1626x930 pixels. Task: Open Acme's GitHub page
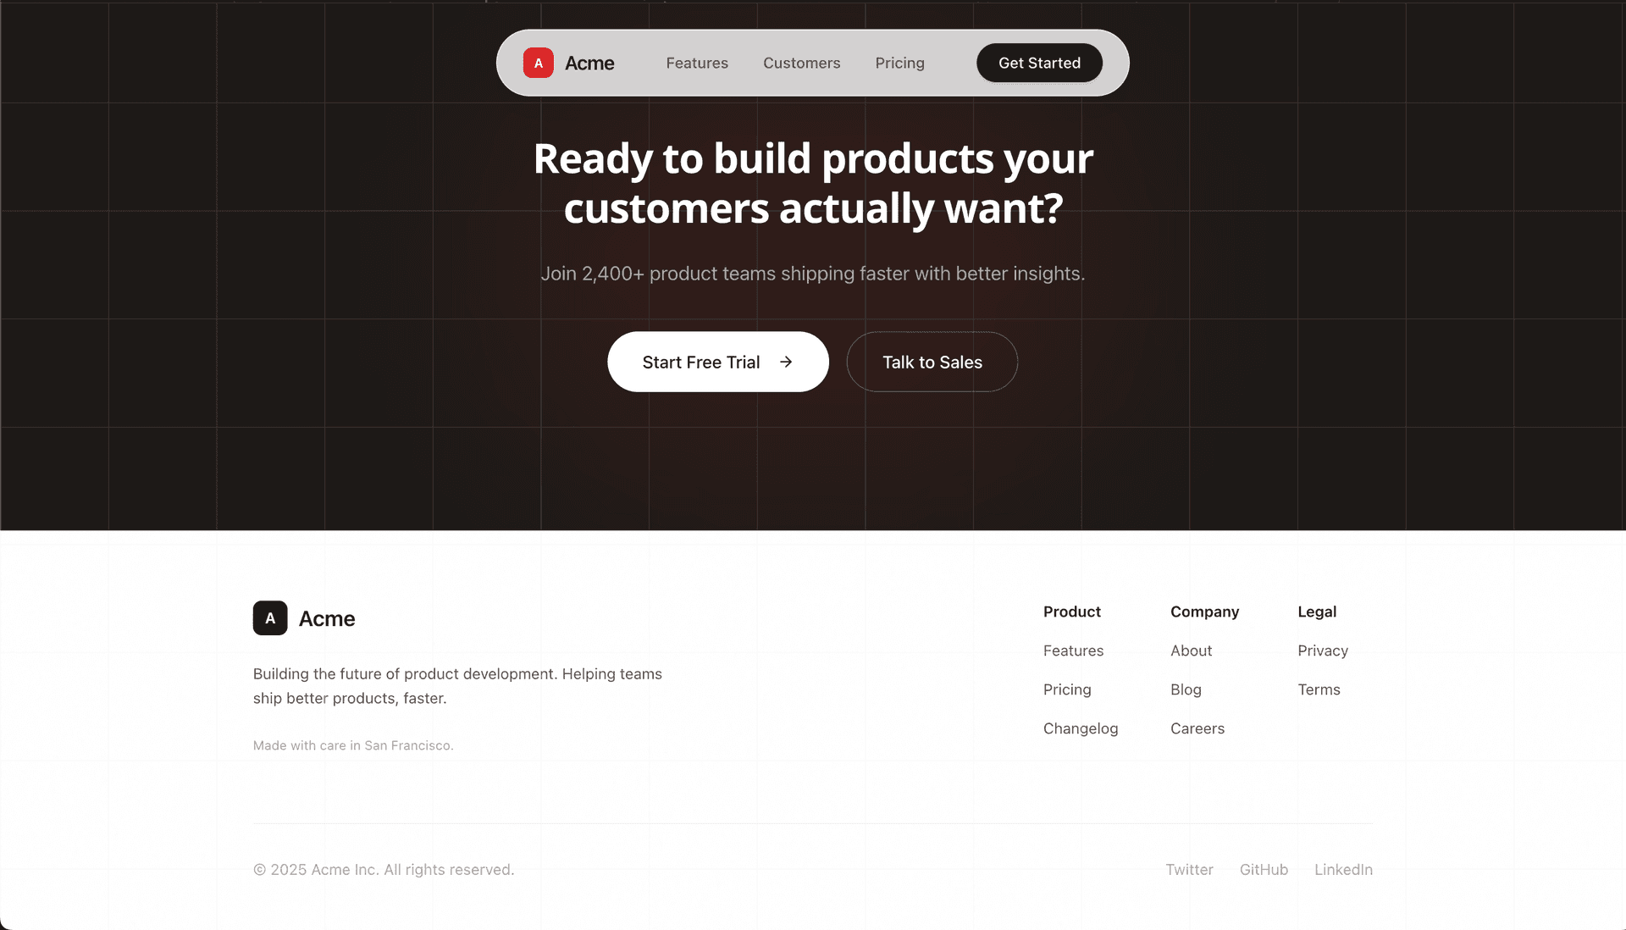(x=1264, y=869)
